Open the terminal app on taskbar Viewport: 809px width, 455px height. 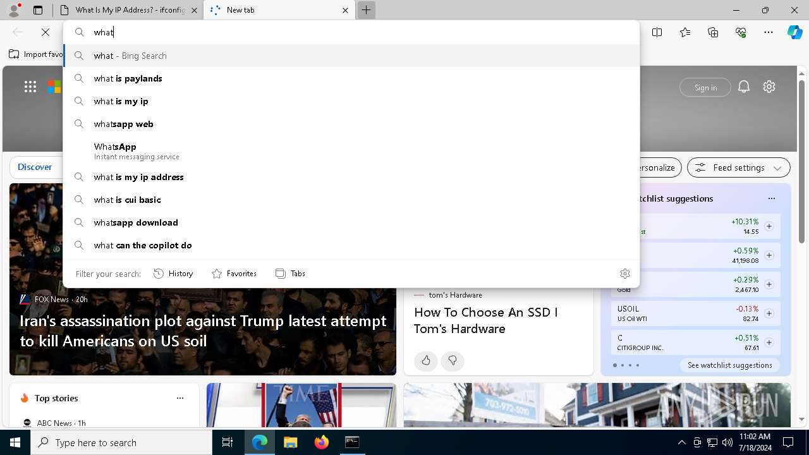coord(352,442)
